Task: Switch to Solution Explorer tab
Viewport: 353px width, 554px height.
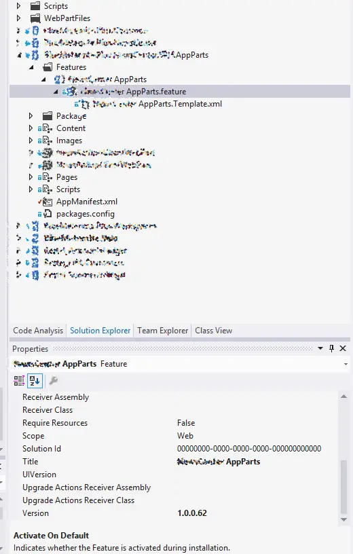Action: point(100,331)
